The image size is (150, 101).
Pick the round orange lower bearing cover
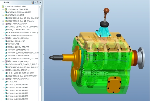(74, 74)
